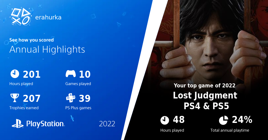Click the erahurka username

click(x=48, y=16)
